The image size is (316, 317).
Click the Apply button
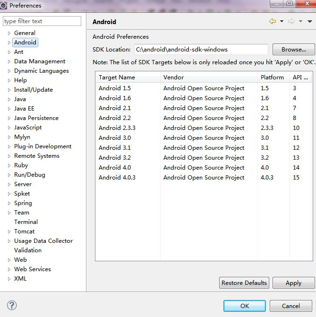tap(293, 283)
